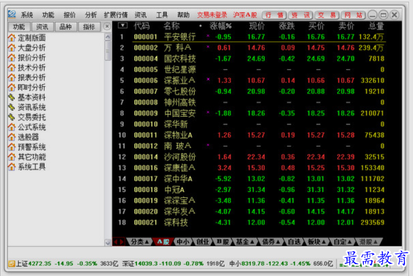Click the 资讯 red button
Screen dimensions: 413x276
pyautogui.click(x=300, y=15)
